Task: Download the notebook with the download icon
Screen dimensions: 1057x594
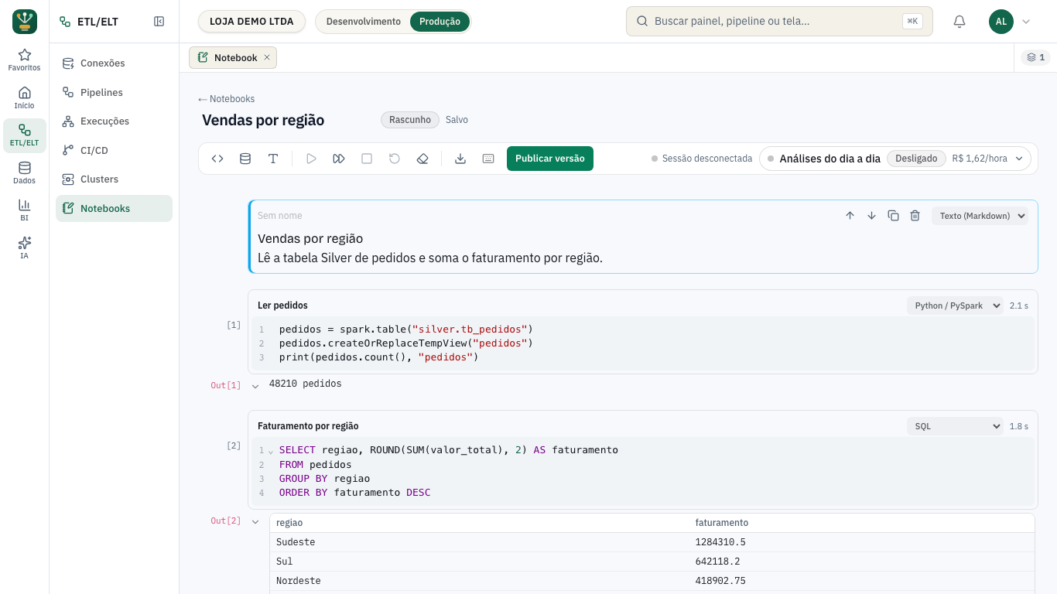Action: click(460, 159)
